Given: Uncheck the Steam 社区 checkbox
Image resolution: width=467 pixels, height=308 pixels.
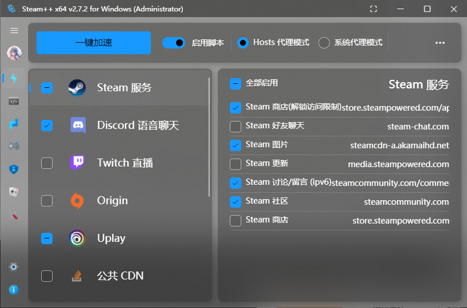Looking at the screenshot, I should pyautogui.click(x=236, y=202).
